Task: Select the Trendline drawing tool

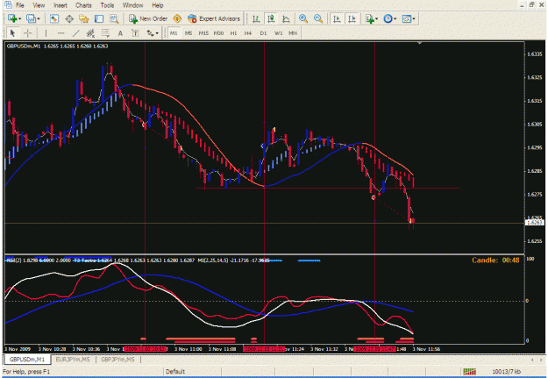Action: click(x=75, y=33)
